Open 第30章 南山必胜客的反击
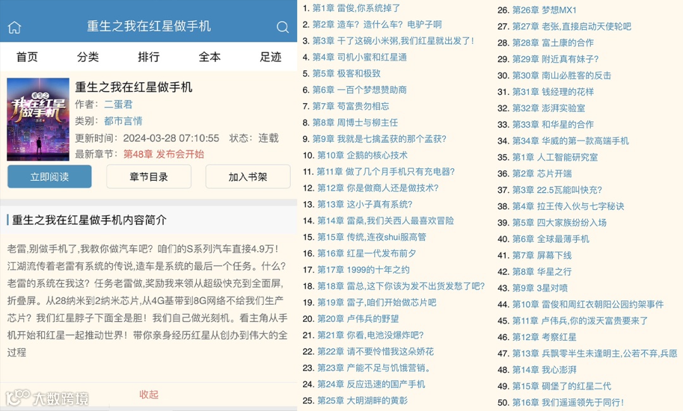Screen dimensions: 683x411 tap(562, 75)
